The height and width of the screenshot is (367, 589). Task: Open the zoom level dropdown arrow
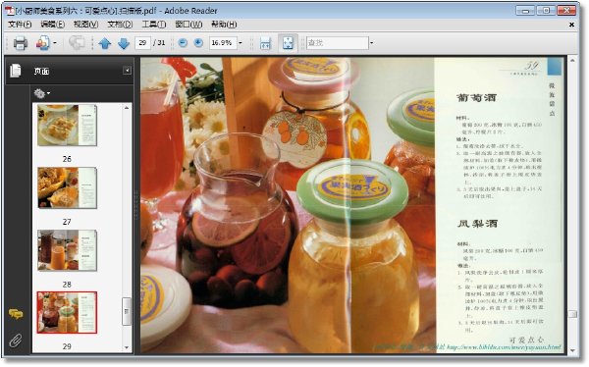tap(241, 43)
